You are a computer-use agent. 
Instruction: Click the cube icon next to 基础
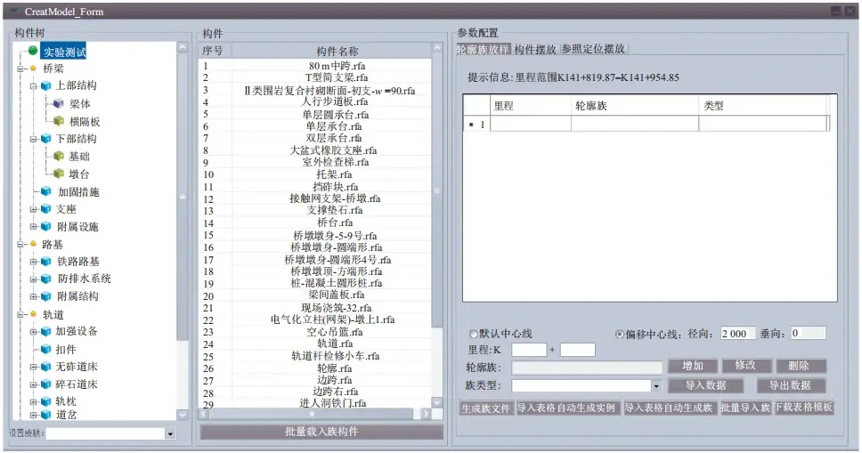click(60, 157)
